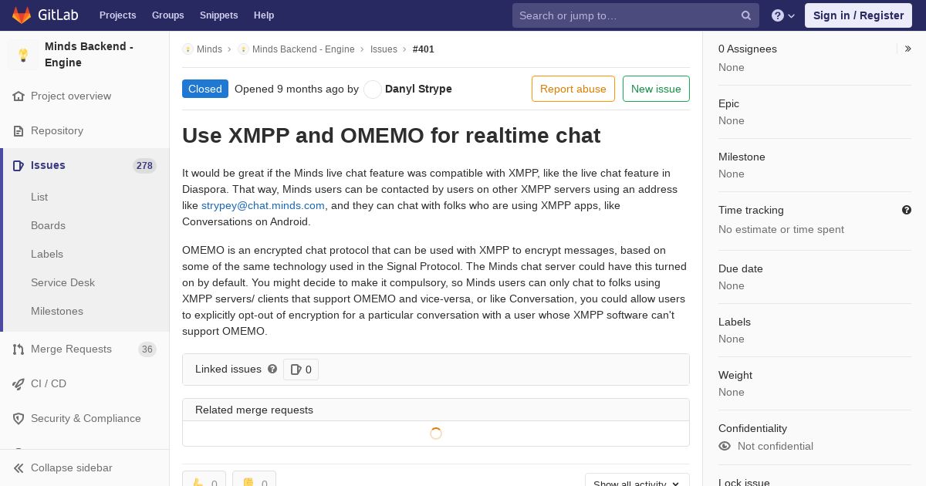Click the search magnifier icon
Image resolution: width=926 pixels, height=486 pixels.
tap(746, 15)
